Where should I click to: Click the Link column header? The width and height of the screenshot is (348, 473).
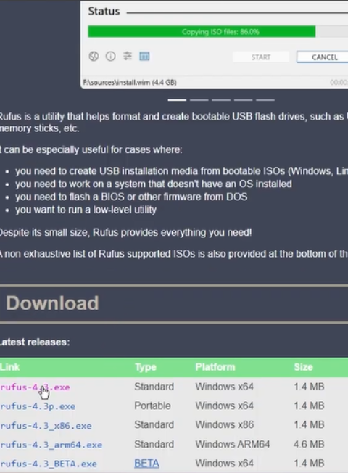click(9, 367)
